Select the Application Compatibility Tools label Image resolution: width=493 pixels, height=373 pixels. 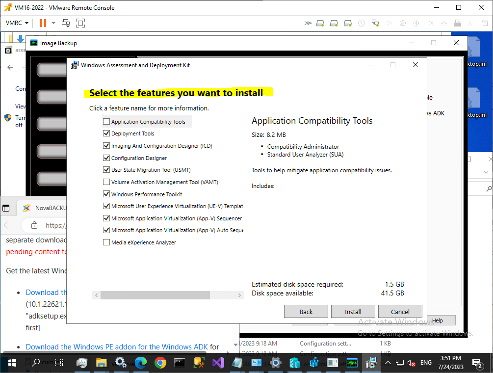pyautogui.click(x=148, y=122)
